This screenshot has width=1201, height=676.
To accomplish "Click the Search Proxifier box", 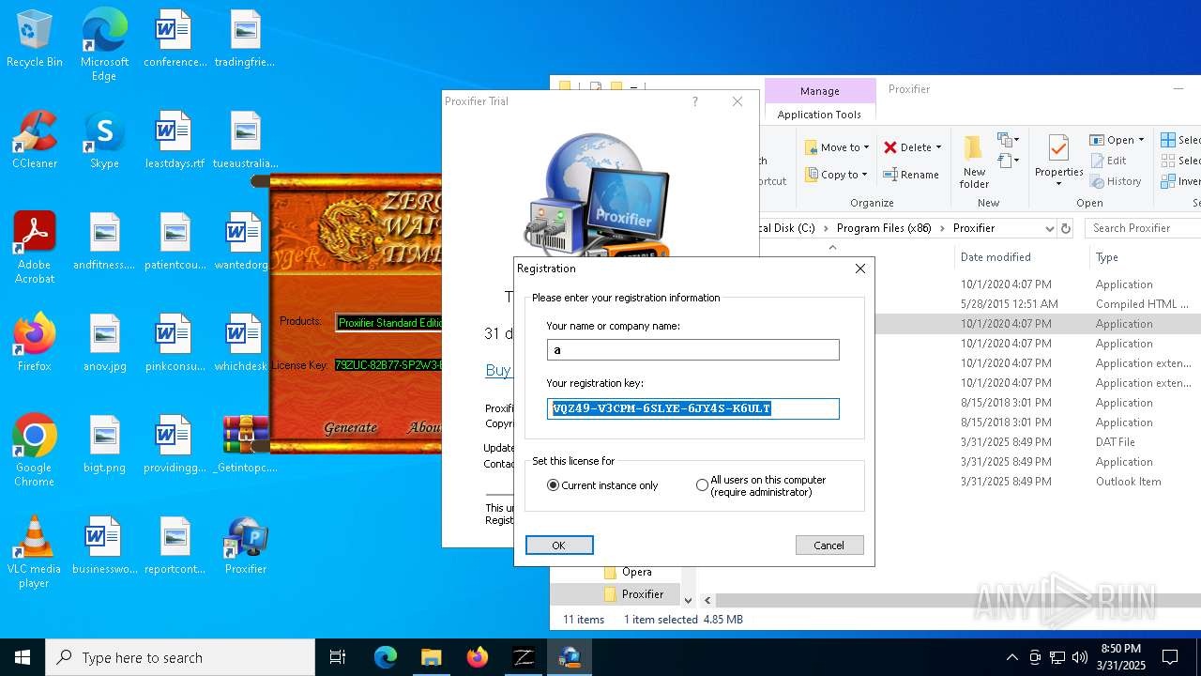I will click(x=1143, y=228).
